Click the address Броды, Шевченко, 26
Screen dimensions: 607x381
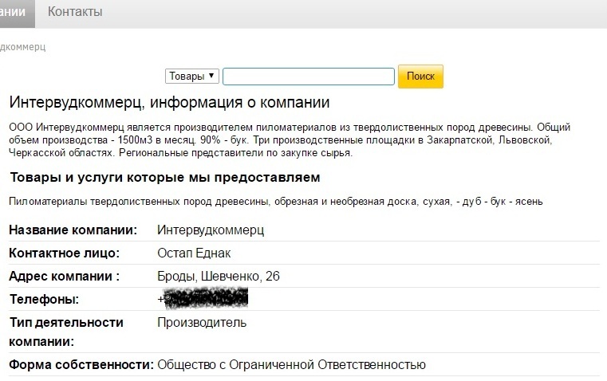point(219,277)
